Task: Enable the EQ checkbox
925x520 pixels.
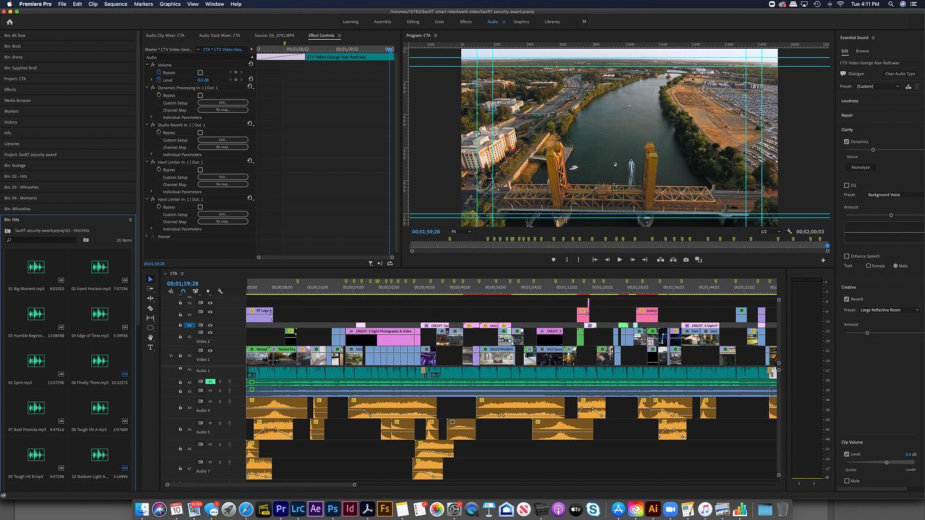Action: coord(847,186)
